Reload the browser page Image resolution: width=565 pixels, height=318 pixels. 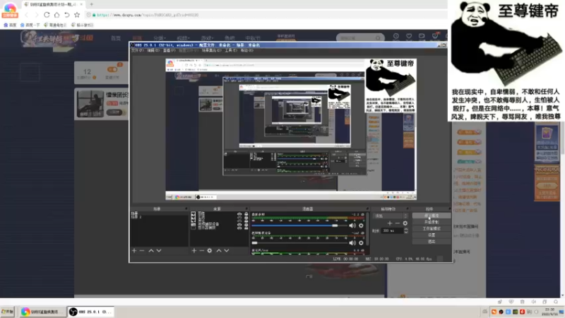(x=47, y=15)
